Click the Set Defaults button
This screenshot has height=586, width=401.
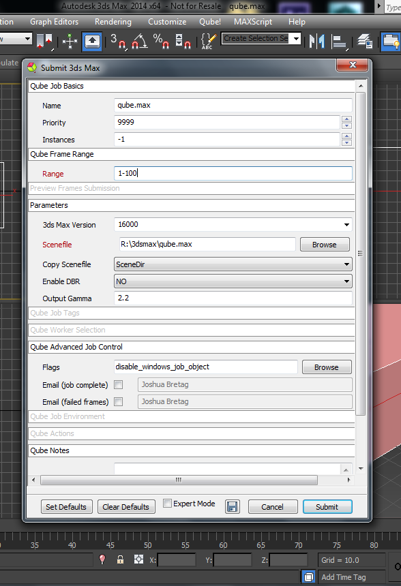tap(66, 507)
